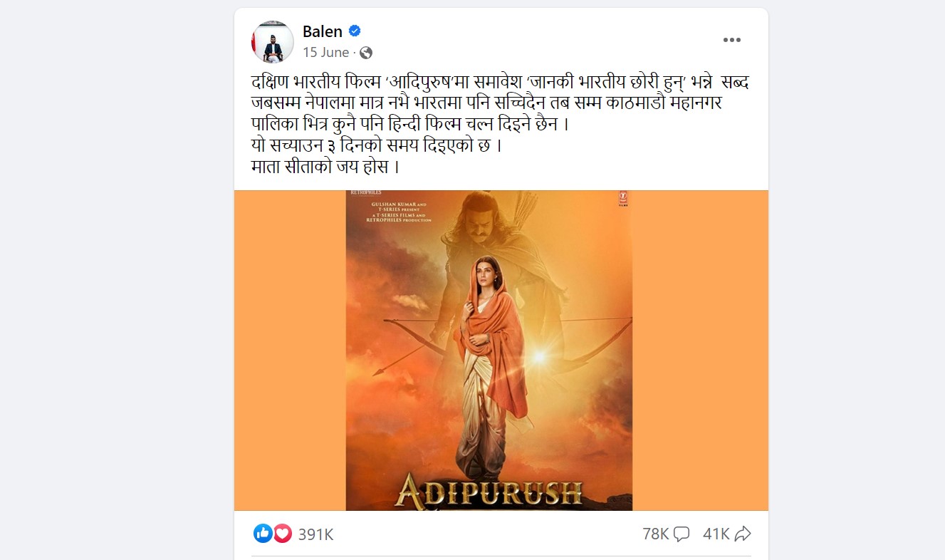Open the 41K shares count
Screen dimensions: 945x560
(716, 534)
